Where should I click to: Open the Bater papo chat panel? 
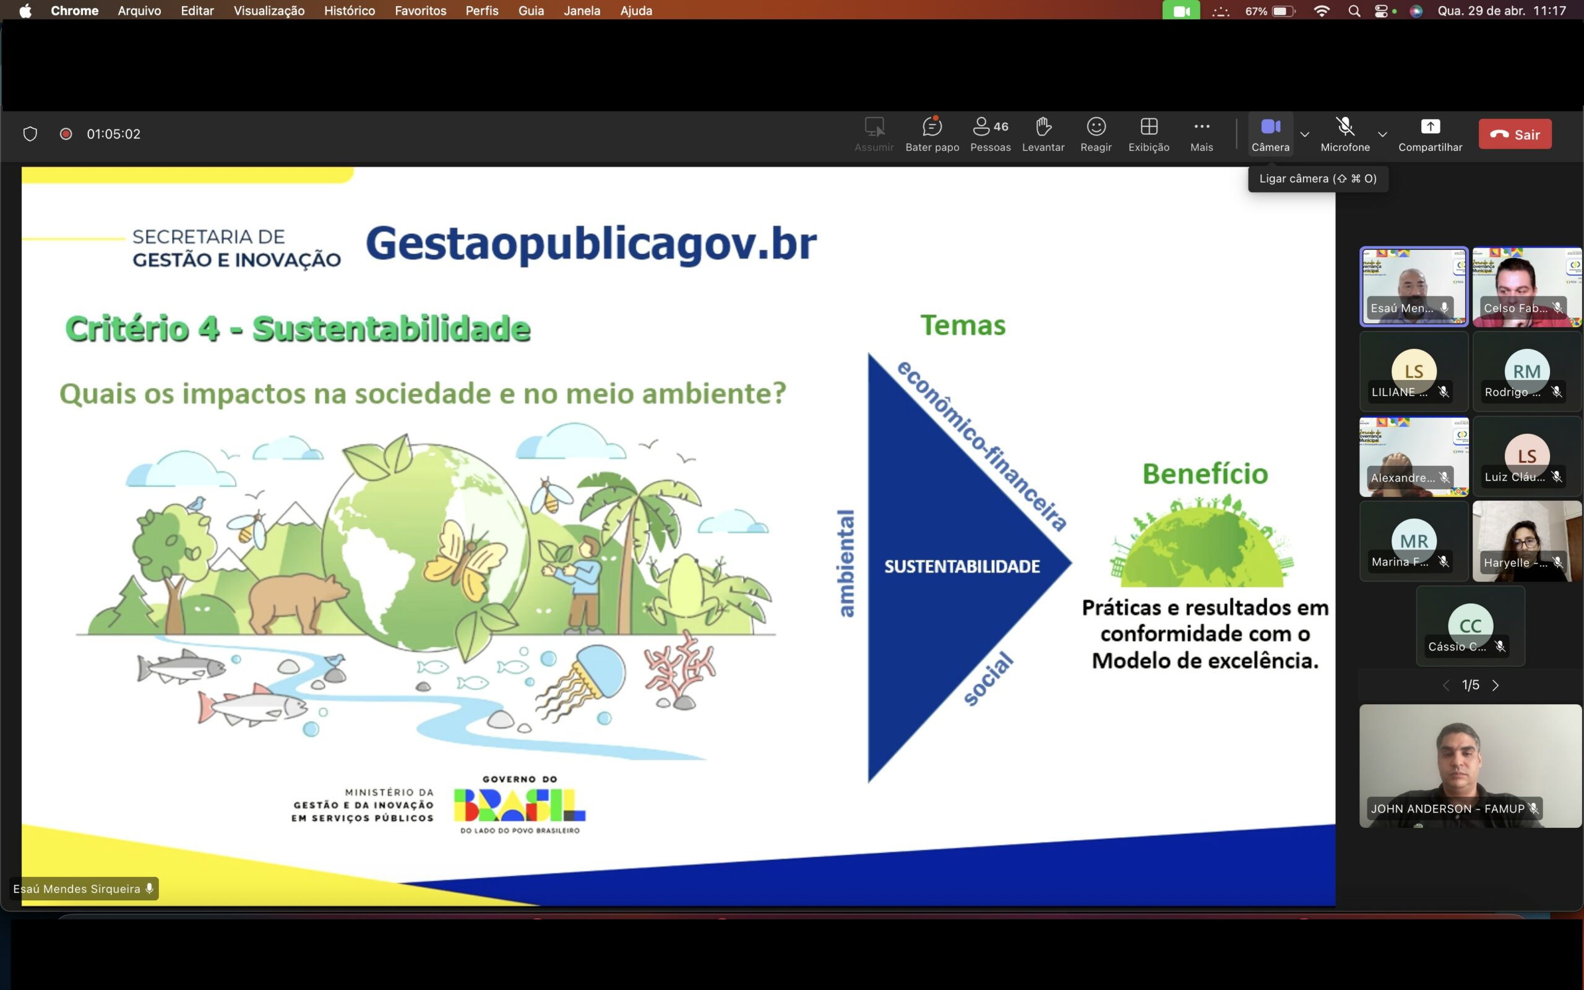point(931,134)
